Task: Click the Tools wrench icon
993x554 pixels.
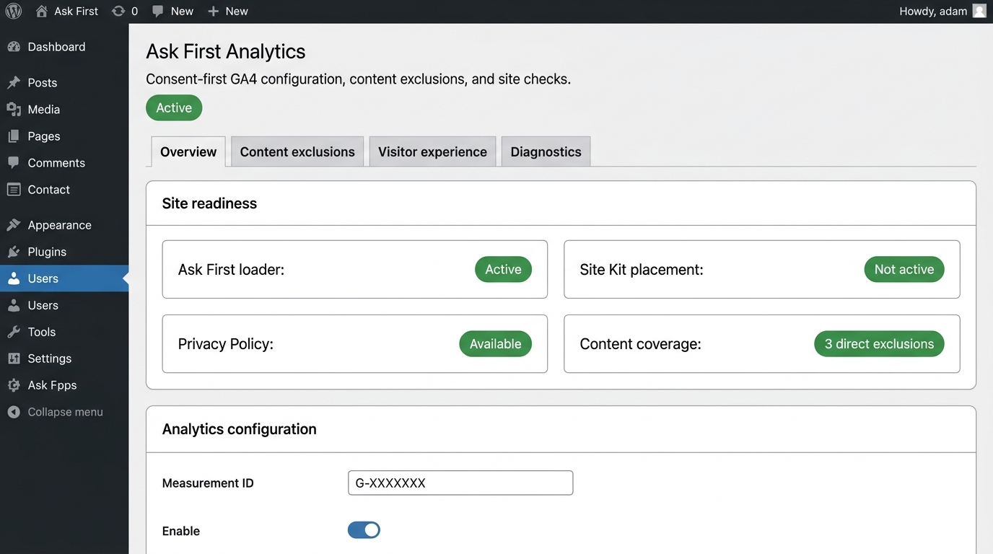Action: (14, 332)
